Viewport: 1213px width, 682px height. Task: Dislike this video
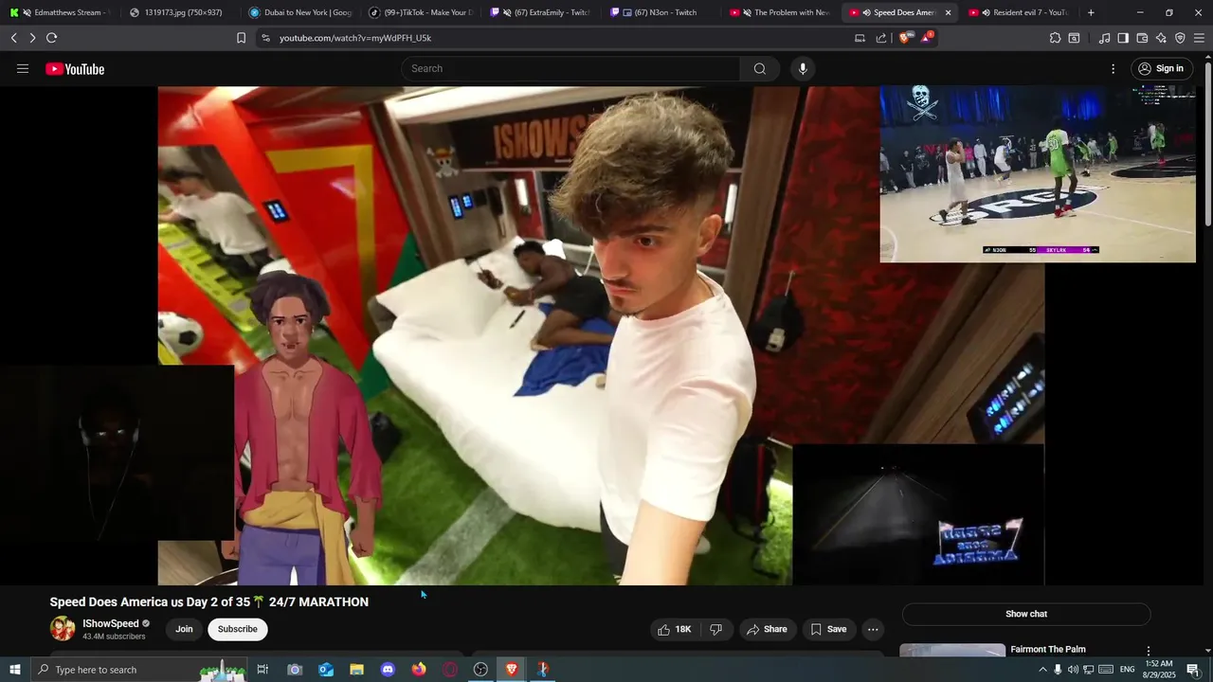pyautogui.click(x=716, y=629)
